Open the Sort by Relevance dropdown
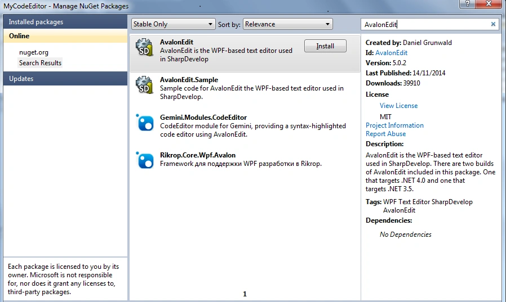The image size is (506, 302). 287,24
